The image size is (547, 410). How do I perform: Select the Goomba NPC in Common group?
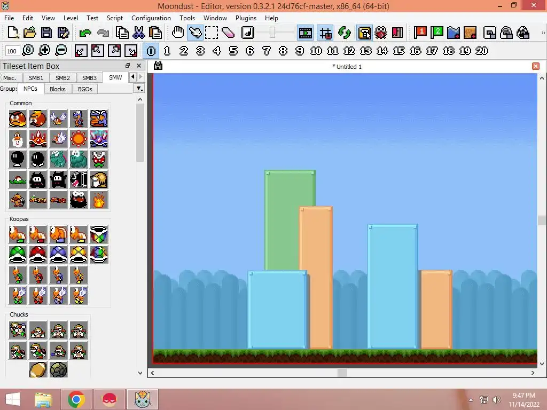click(18, 119)
